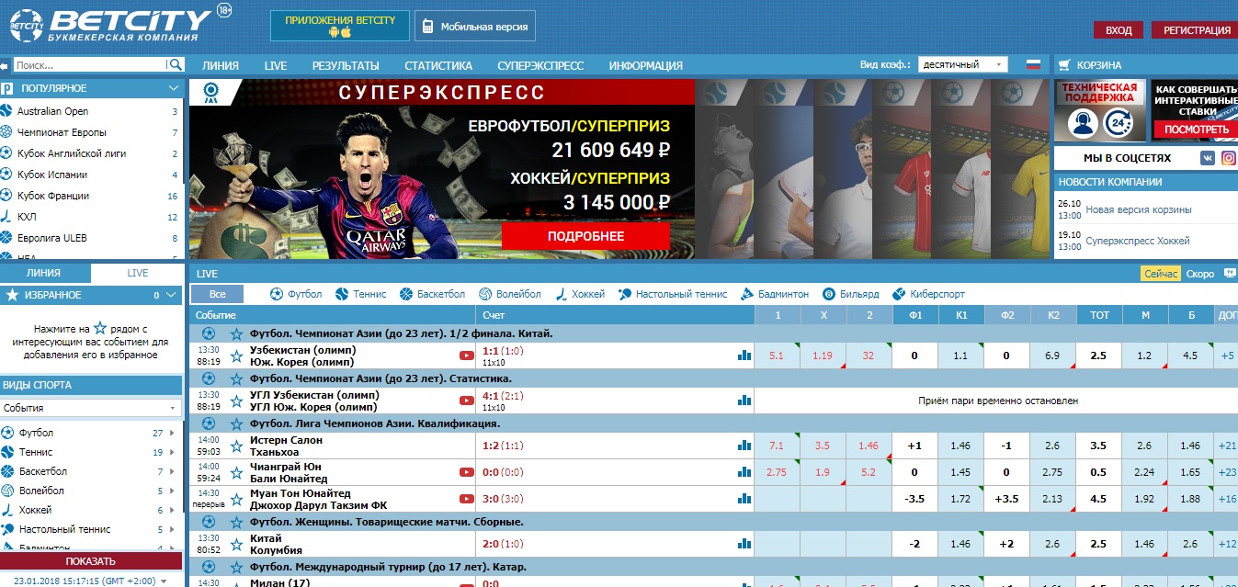Open the Вид коэф. десятичный dropdown
Viewport: 1238px width, 587px height.
(962, 64)
